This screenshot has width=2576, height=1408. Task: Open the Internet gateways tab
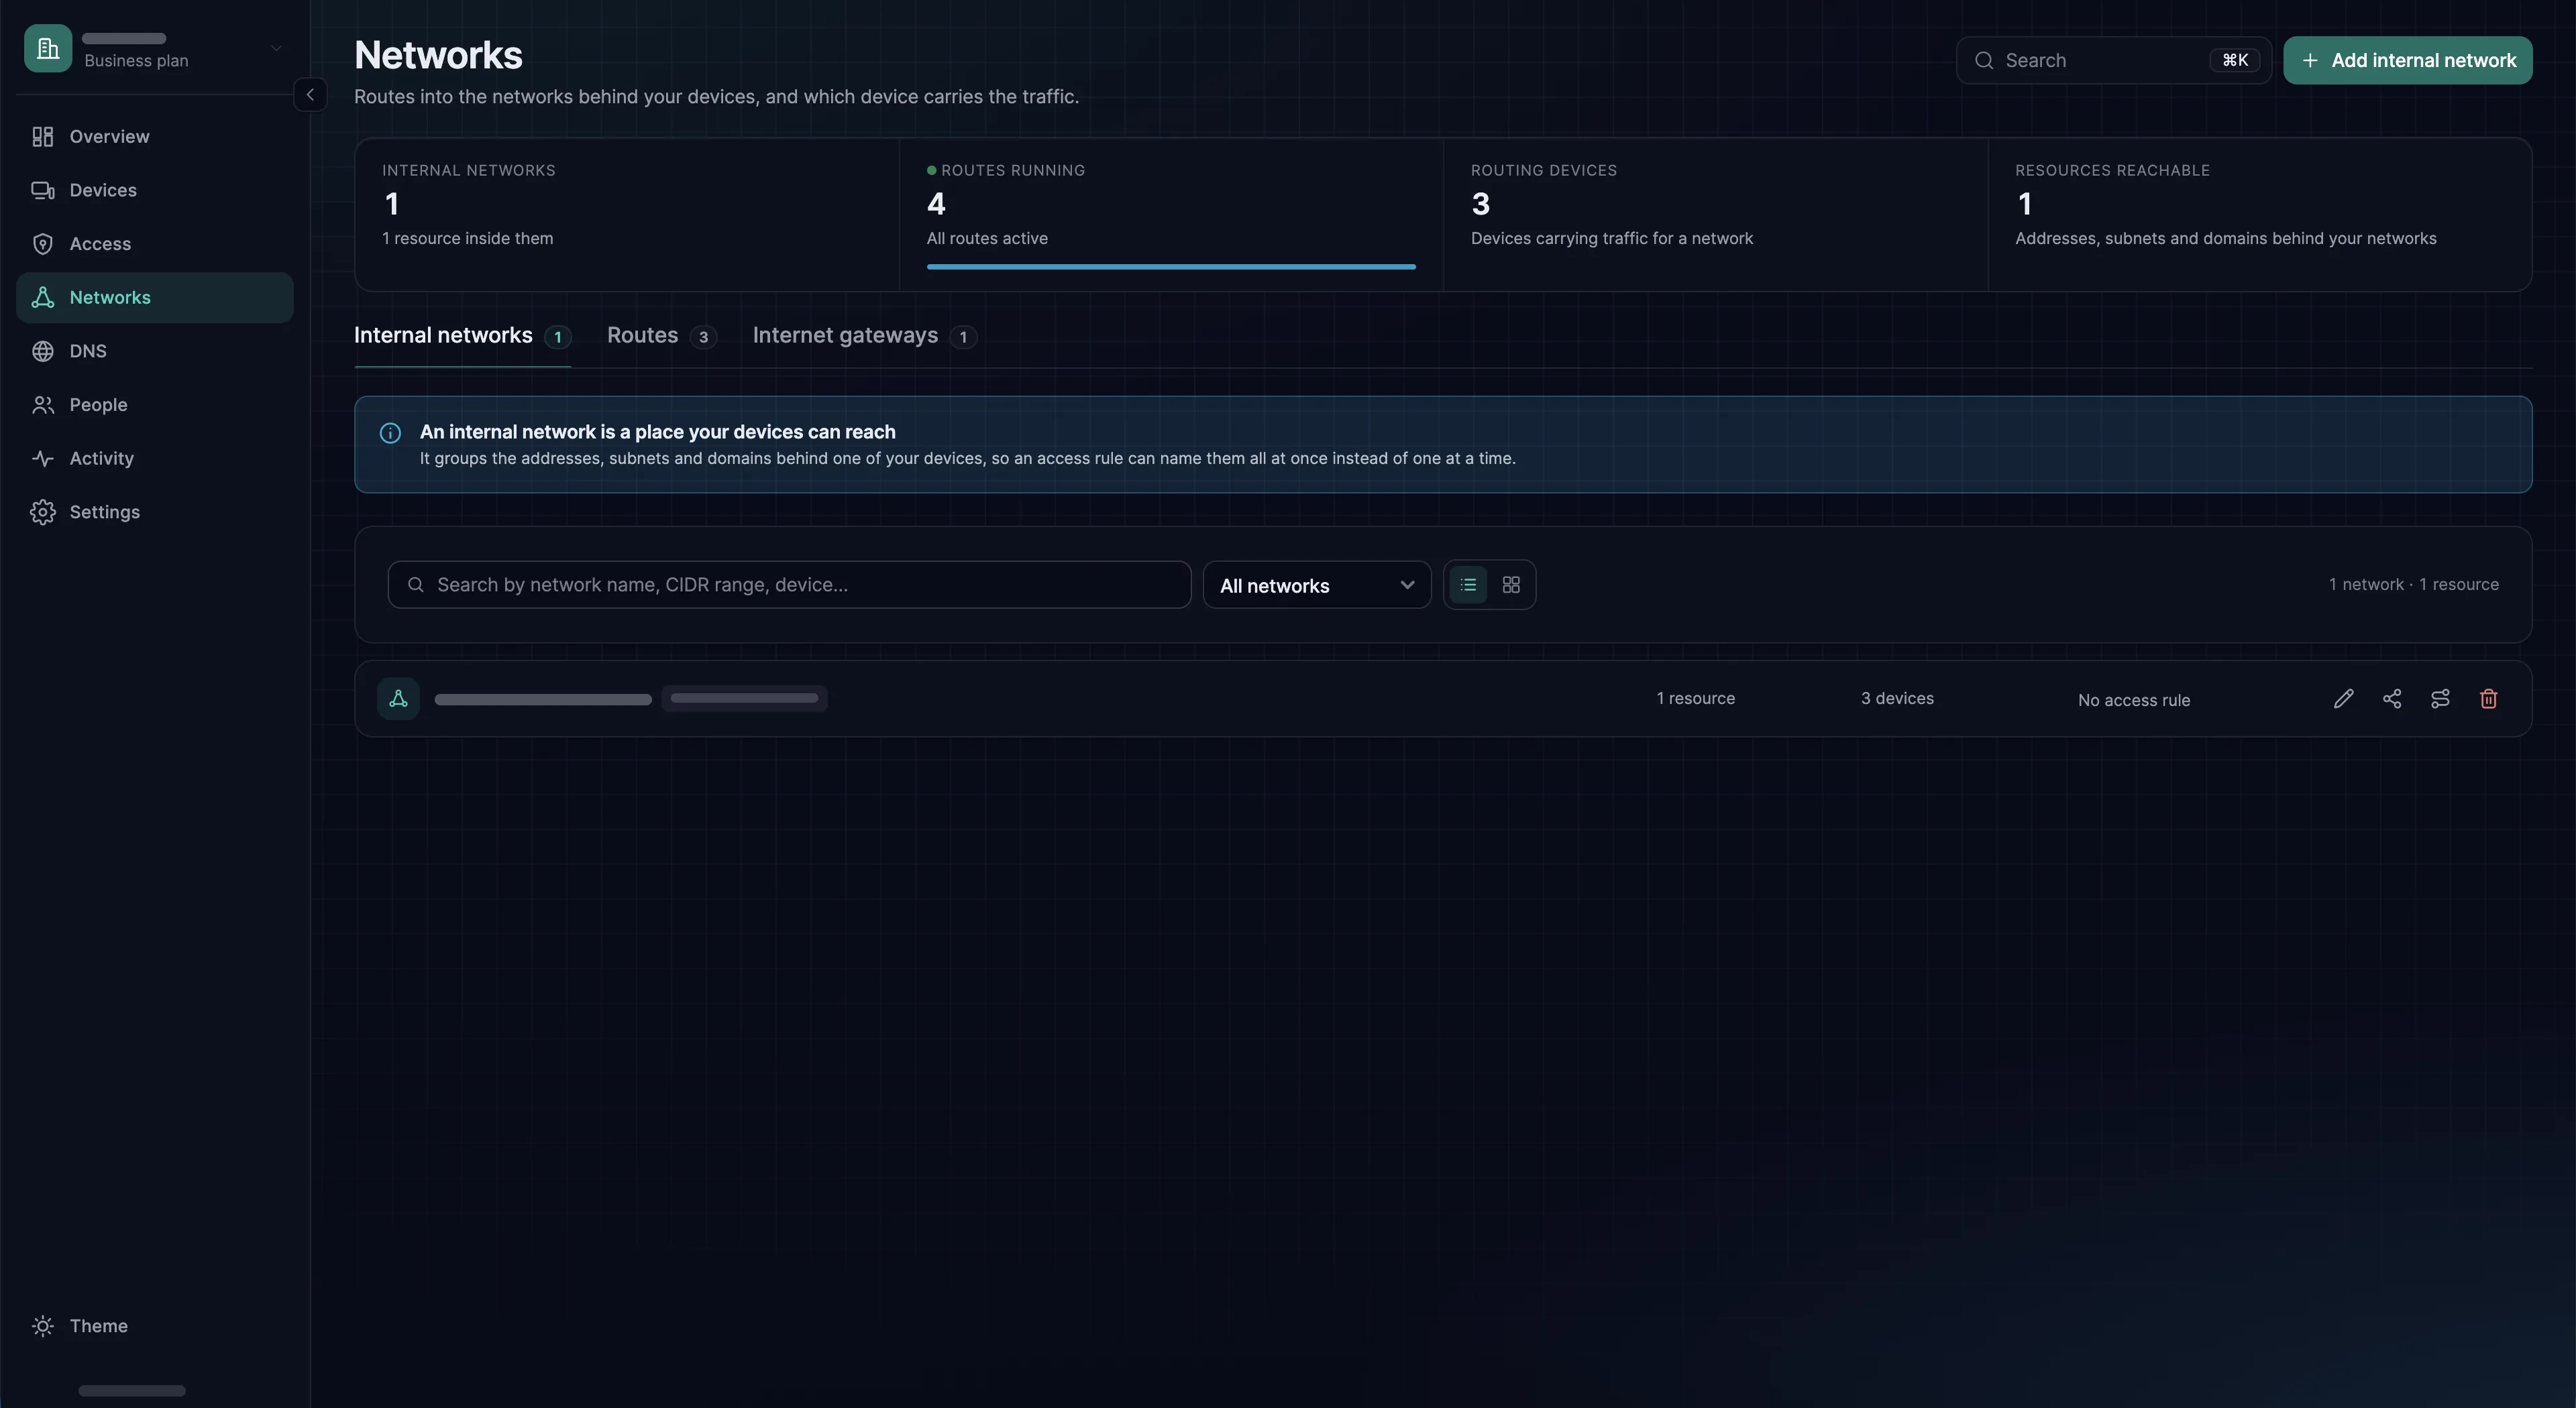click(x=864, y=337)
